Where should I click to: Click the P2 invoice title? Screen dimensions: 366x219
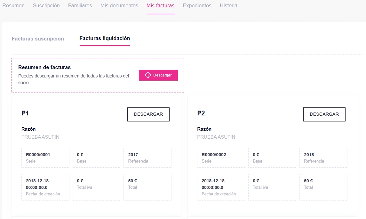201,113
